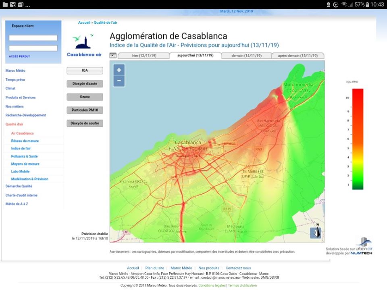The width and height of the screenshot is (387, 290).
Task: Open Réseau de mesure in sidebar
Action: click(x=25, y=141)
